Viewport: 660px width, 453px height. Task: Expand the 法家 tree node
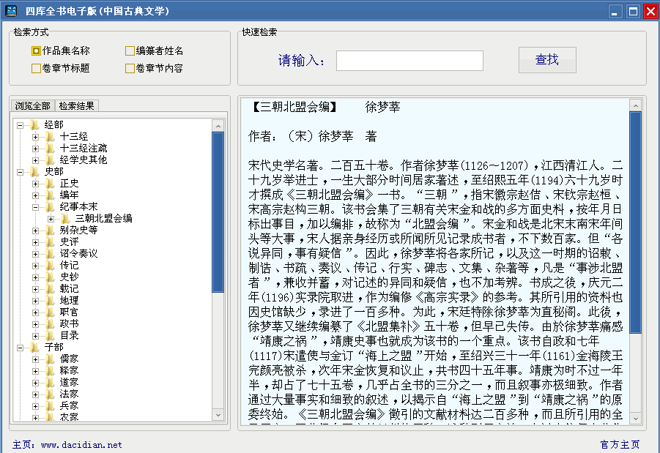[x=35, y=395]
